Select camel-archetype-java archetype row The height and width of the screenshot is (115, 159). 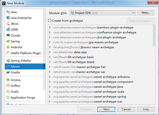tap(100, 87)
